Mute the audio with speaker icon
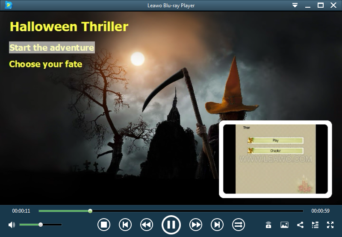Image resolution: width=342 pixels, height=237 pixels. click(x=12, y=225)
